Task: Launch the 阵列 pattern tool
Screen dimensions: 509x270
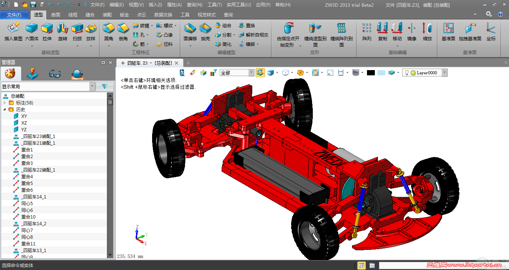Action: pyautogui.click(x=367, y=32)
